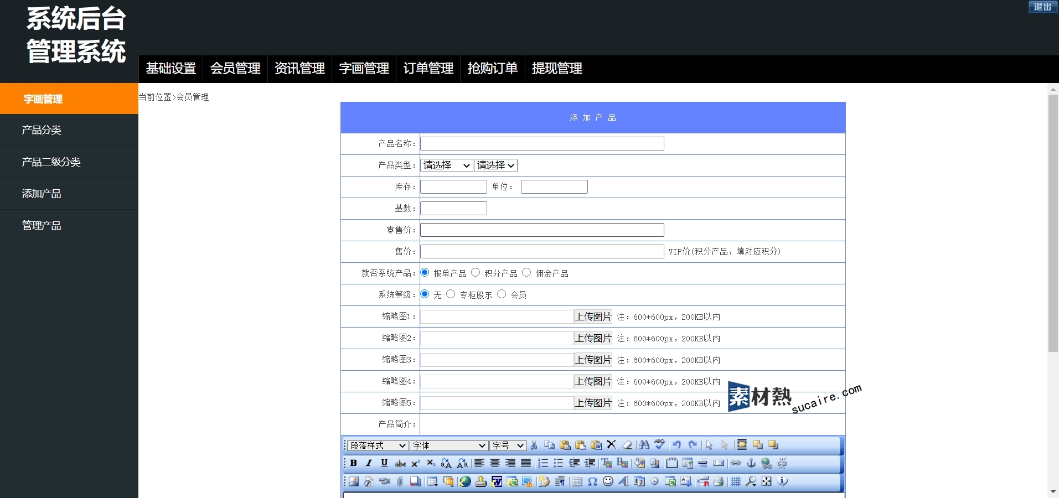Apply subscript x₂ formatting
The height and width of the screenshot is (498, 1059).
(431, 463)
